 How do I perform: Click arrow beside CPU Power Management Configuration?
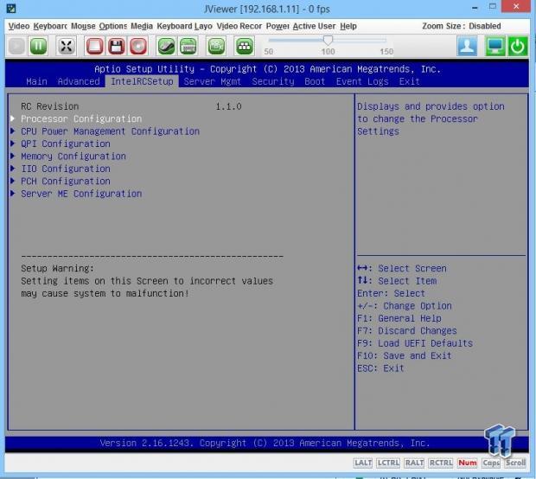click(x=13, y=131)
